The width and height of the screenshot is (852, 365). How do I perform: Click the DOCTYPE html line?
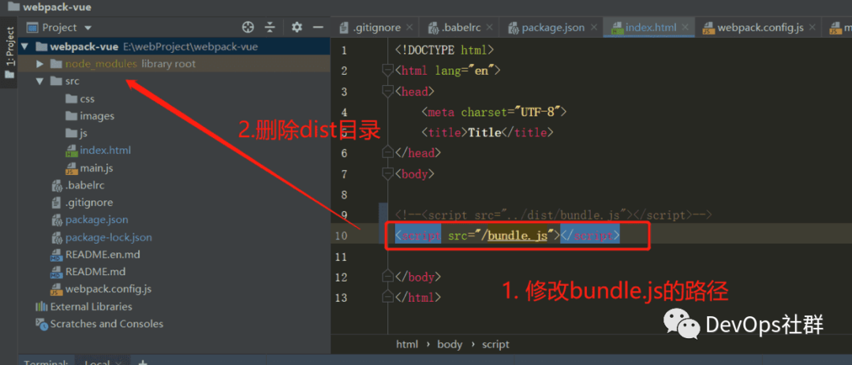[x=444, y=50]
